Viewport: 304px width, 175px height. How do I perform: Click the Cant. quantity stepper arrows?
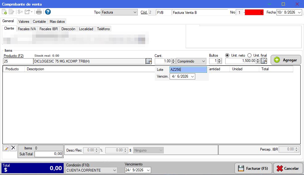click(174, 61)
